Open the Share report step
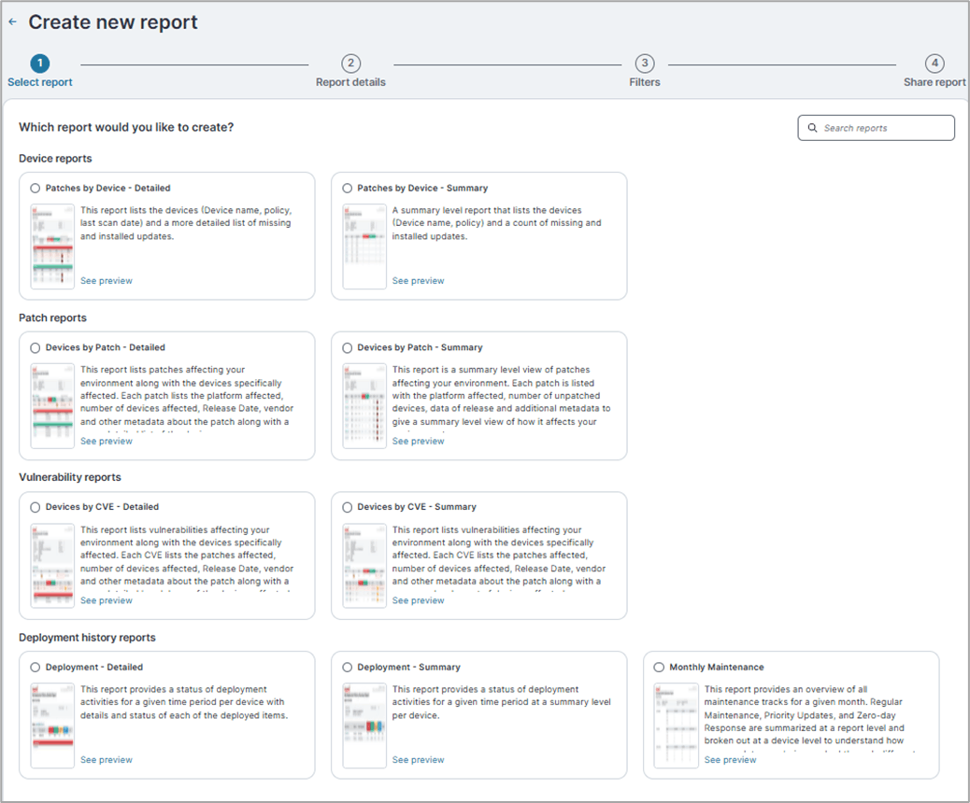This screenshot has width=970, height=803. tap(934, 63)
